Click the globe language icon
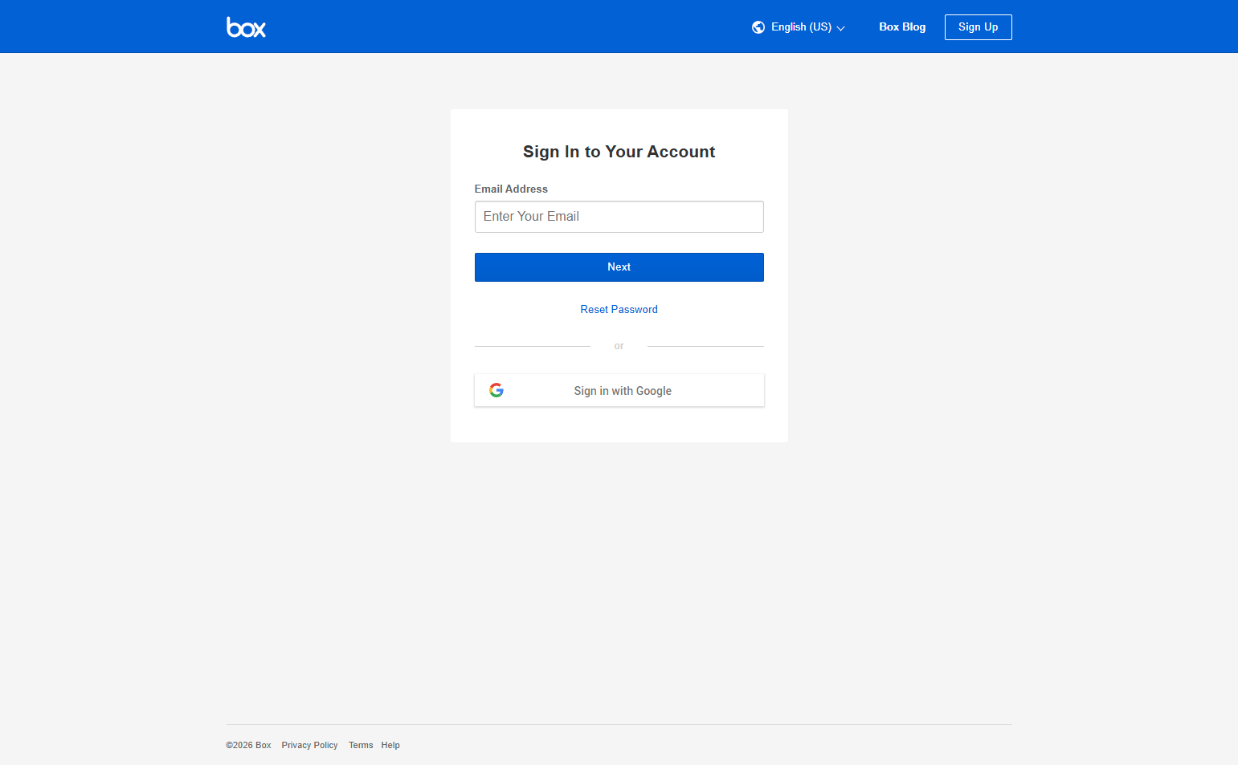Screen dimensions: 1238x765 tap(758, 27)
